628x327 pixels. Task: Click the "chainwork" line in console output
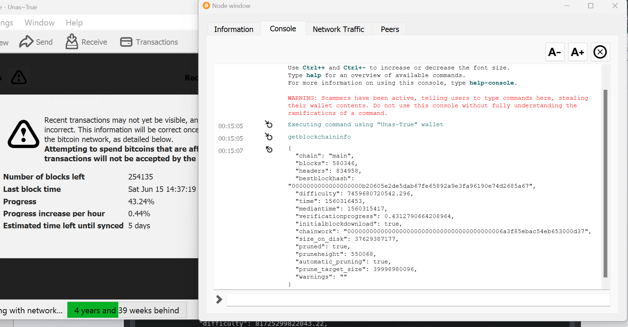coord(443,231)
